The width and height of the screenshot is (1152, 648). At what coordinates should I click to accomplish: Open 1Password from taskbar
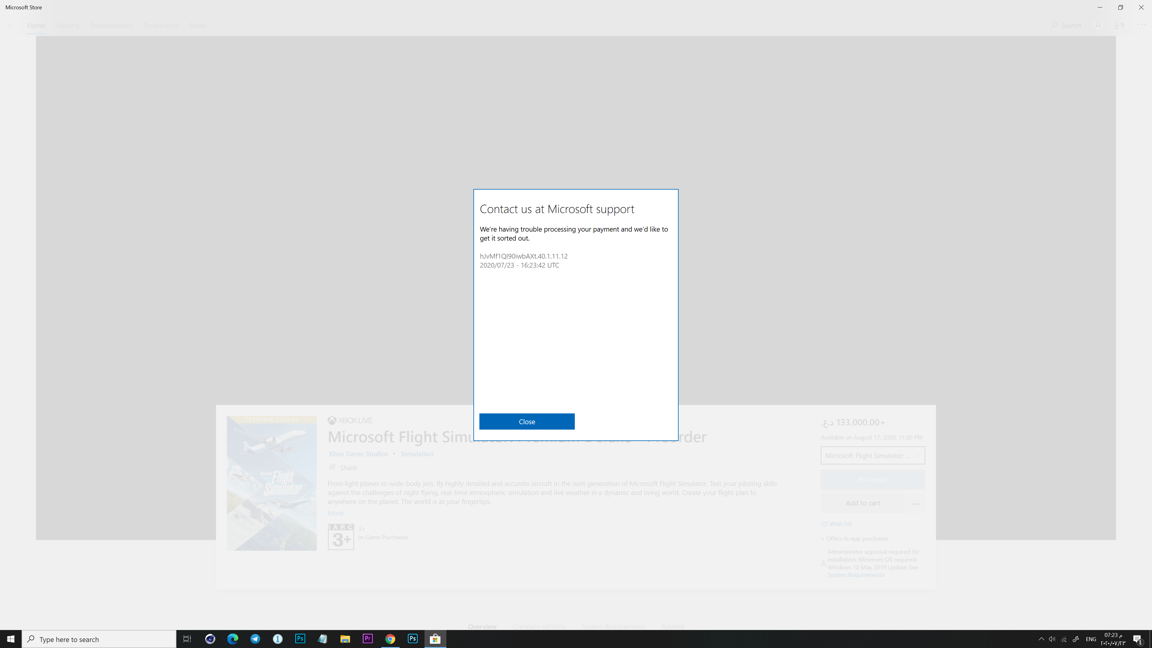coord(278,639)
